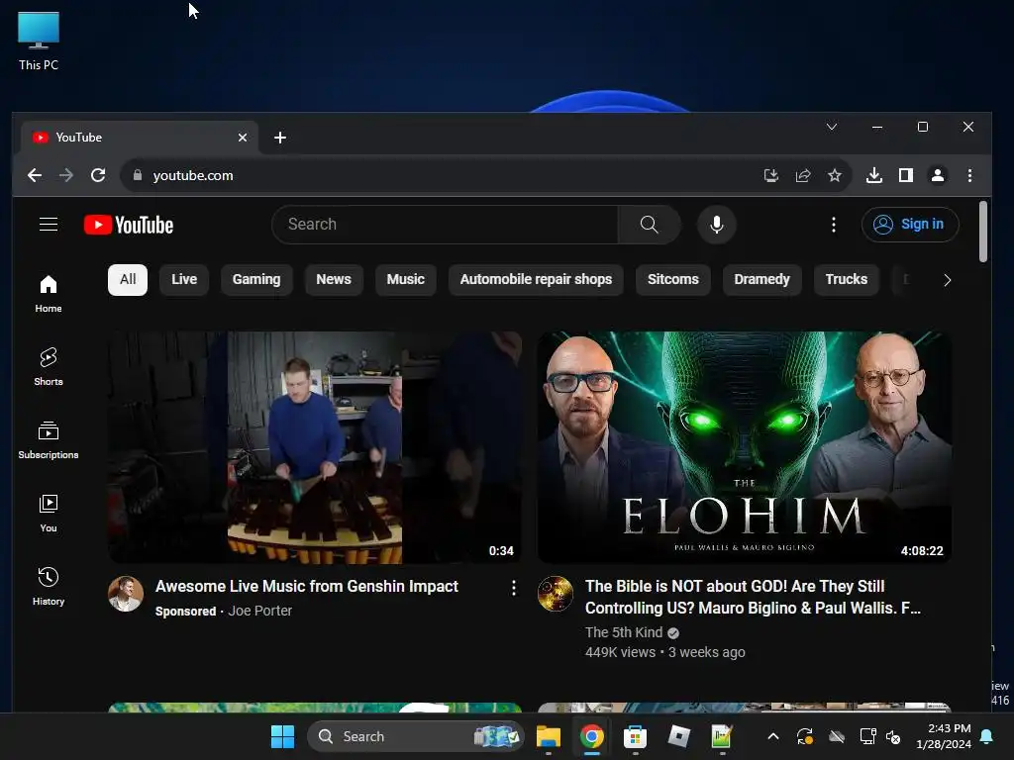Open the Notepad++ taskbar icon

click(722, 736)
